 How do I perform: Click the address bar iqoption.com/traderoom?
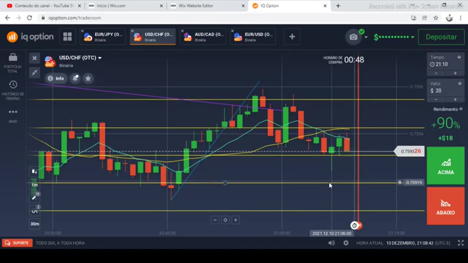tap(75, 18)
